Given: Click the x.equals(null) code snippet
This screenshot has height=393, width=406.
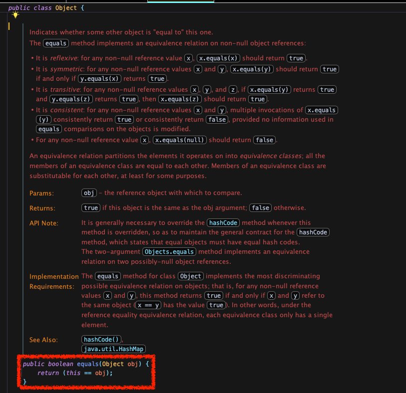Looking at the screenshot, I should (180, 140).
